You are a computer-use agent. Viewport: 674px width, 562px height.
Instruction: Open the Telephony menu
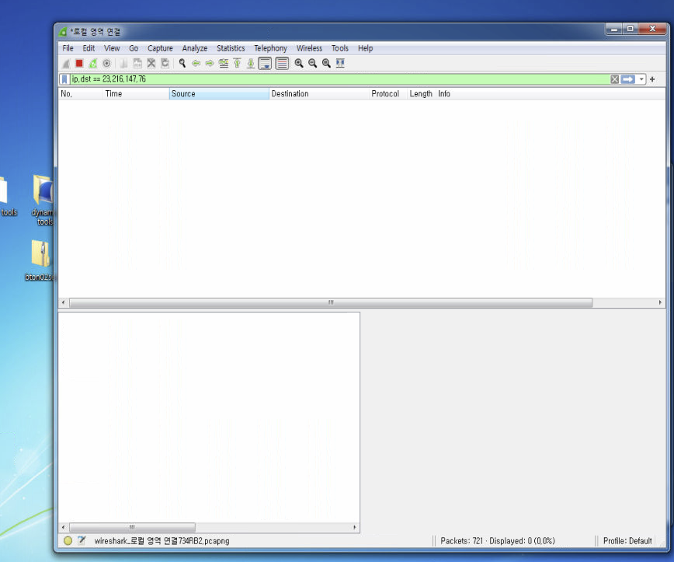click(x=270, y=48)
